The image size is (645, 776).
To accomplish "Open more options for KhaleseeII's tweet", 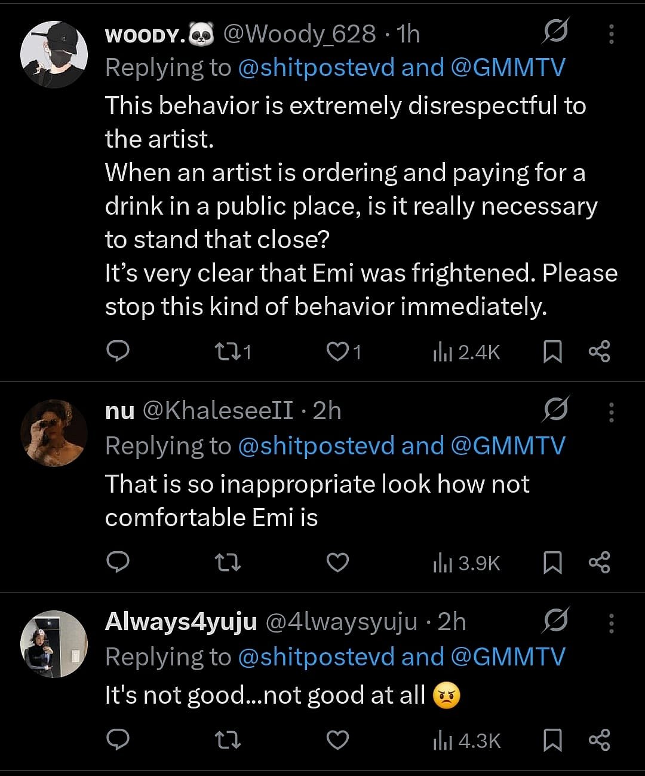I will pyautogui.click(x=611, y=412).
